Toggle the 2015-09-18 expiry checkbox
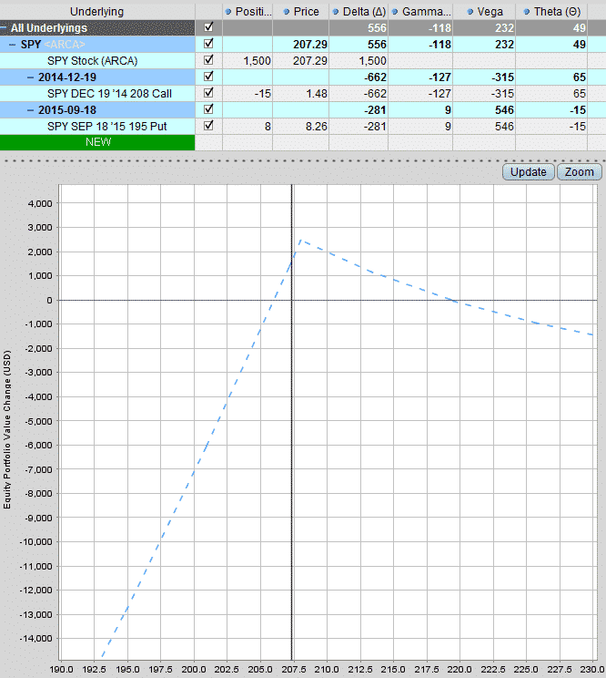The image size is (606, 678). (208, 109)
